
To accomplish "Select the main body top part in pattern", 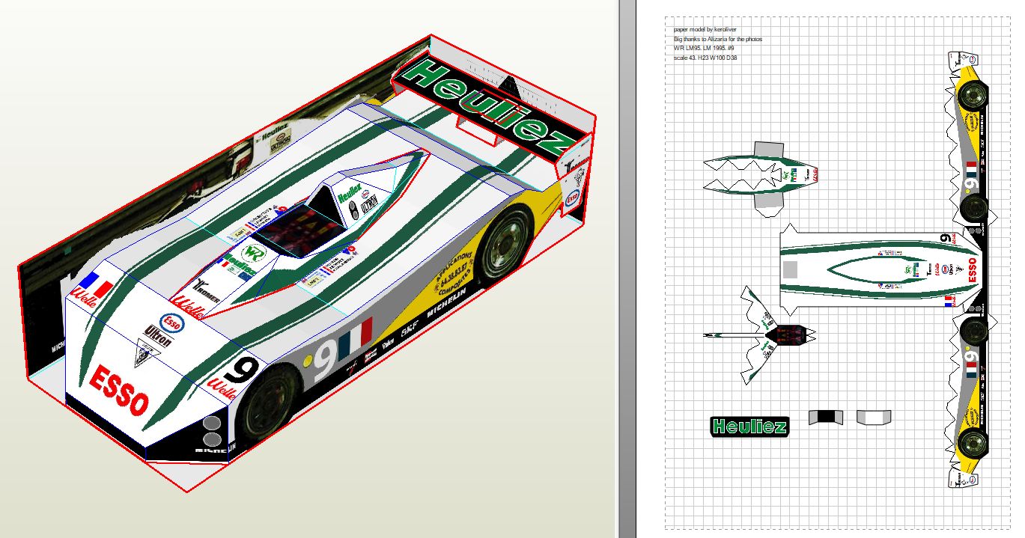I will (876, 268).
